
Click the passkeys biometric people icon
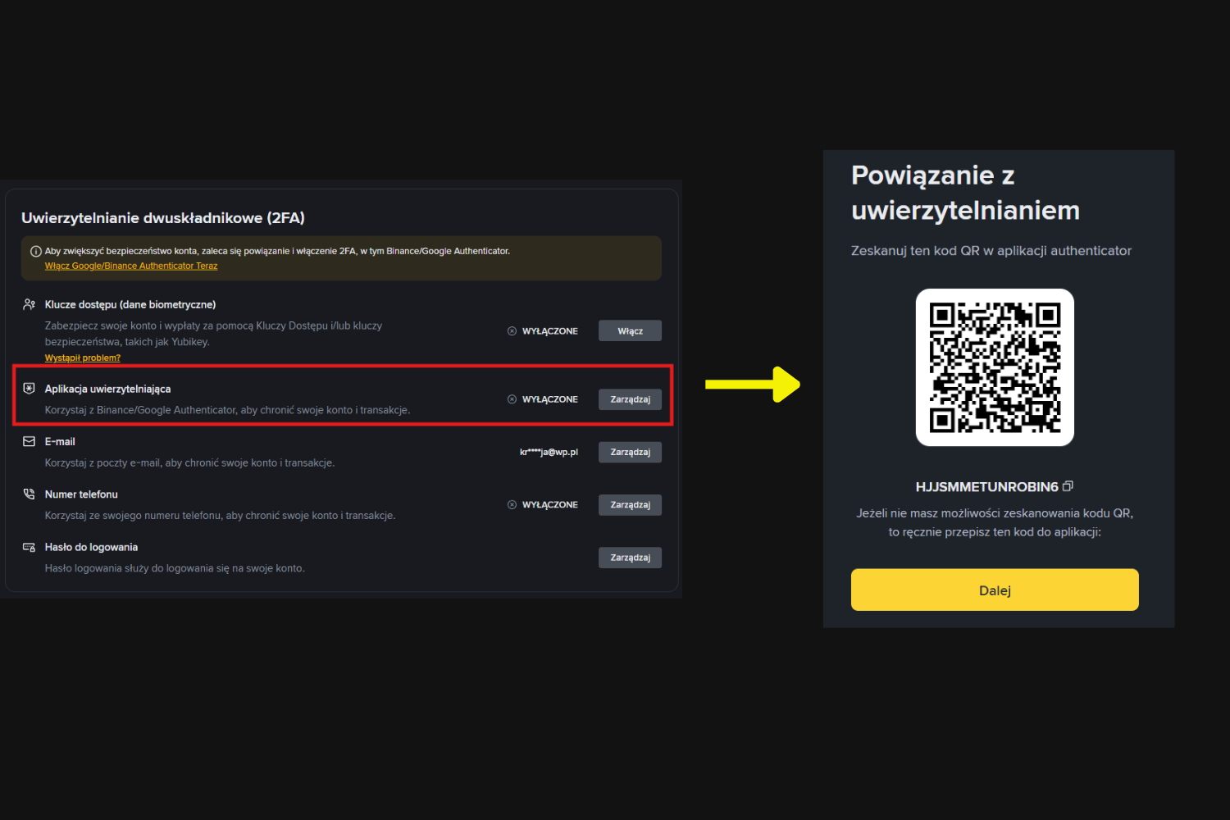coord(30,304)
